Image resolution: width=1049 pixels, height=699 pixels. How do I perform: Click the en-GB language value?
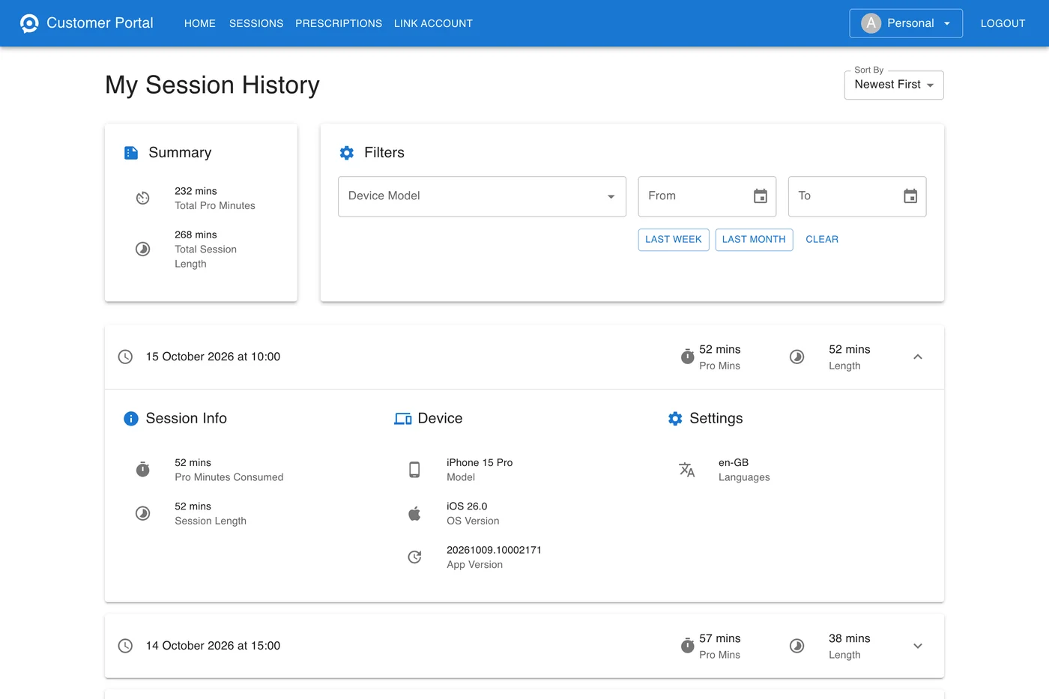[x=734, y=463]
